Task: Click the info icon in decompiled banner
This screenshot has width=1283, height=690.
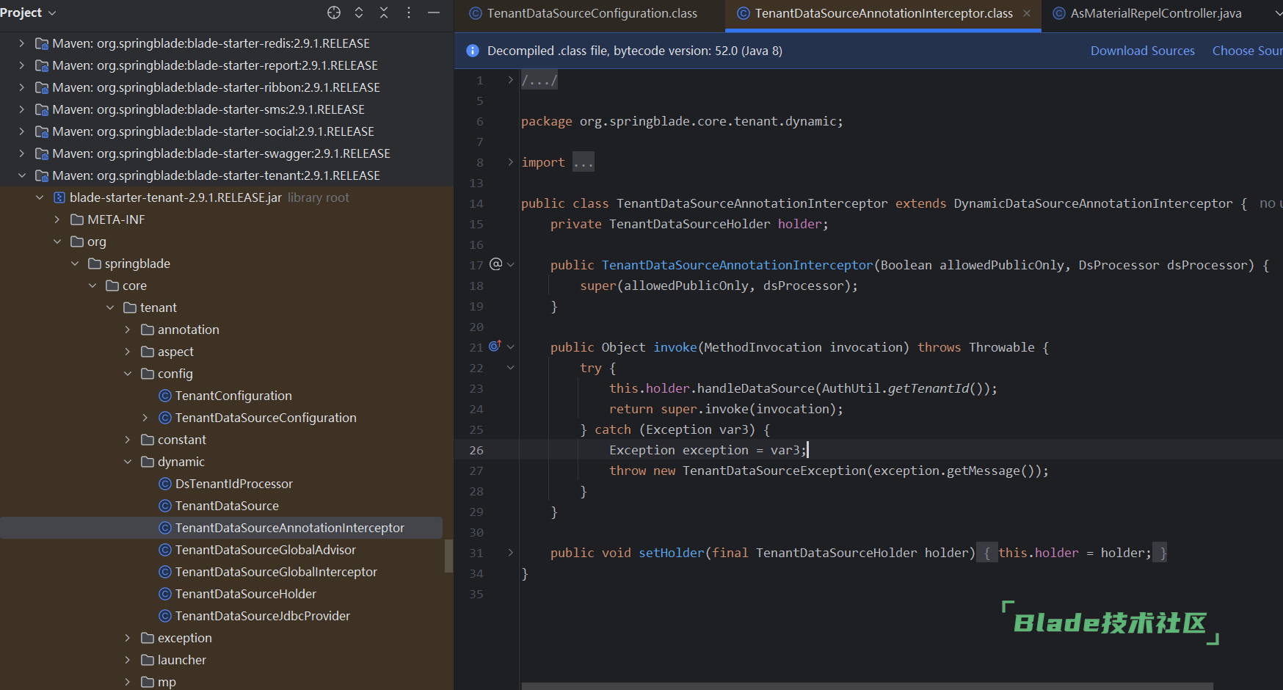Action: (x=473, y=51)
